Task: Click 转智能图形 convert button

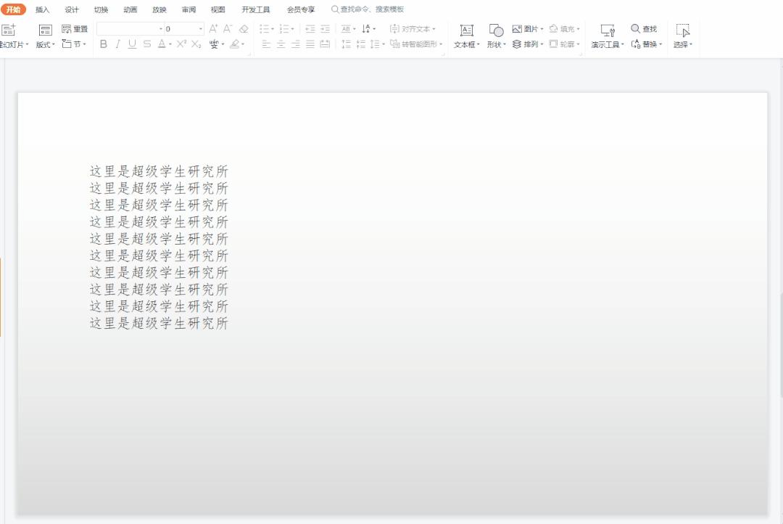Action: [x=416, y=44]
